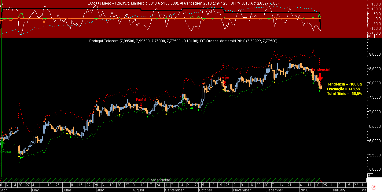
Task: Click the 'Tendência = -100,0%' label
Action: (345, 84)
